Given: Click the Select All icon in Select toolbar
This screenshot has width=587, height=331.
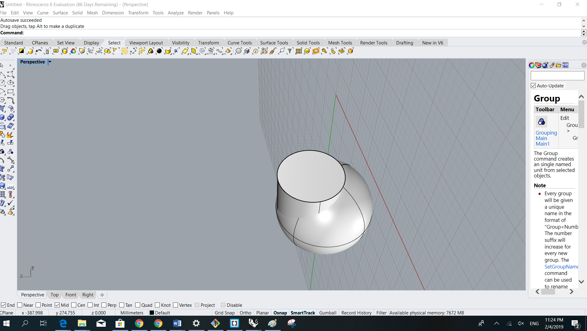Looking at the screenshot, I should point(4,51).
